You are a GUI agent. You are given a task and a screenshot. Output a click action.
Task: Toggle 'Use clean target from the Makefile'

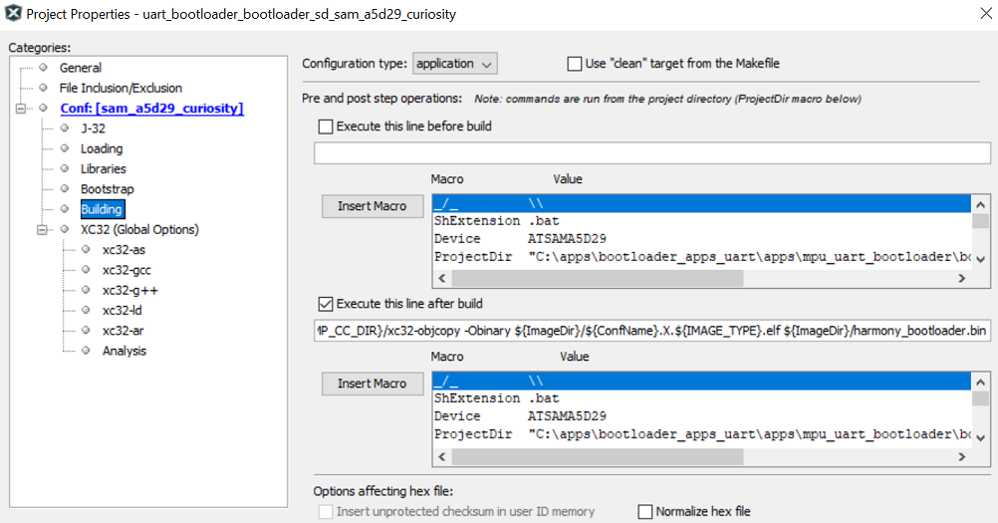574,64
